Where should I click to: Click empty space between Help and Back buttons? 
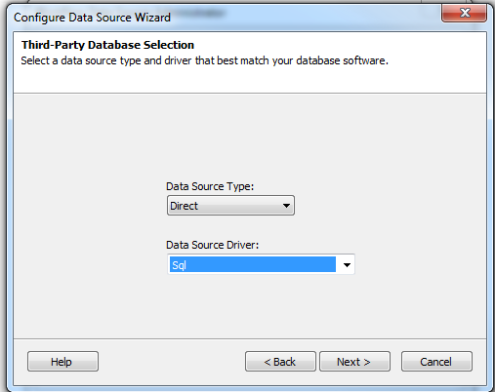172,361
